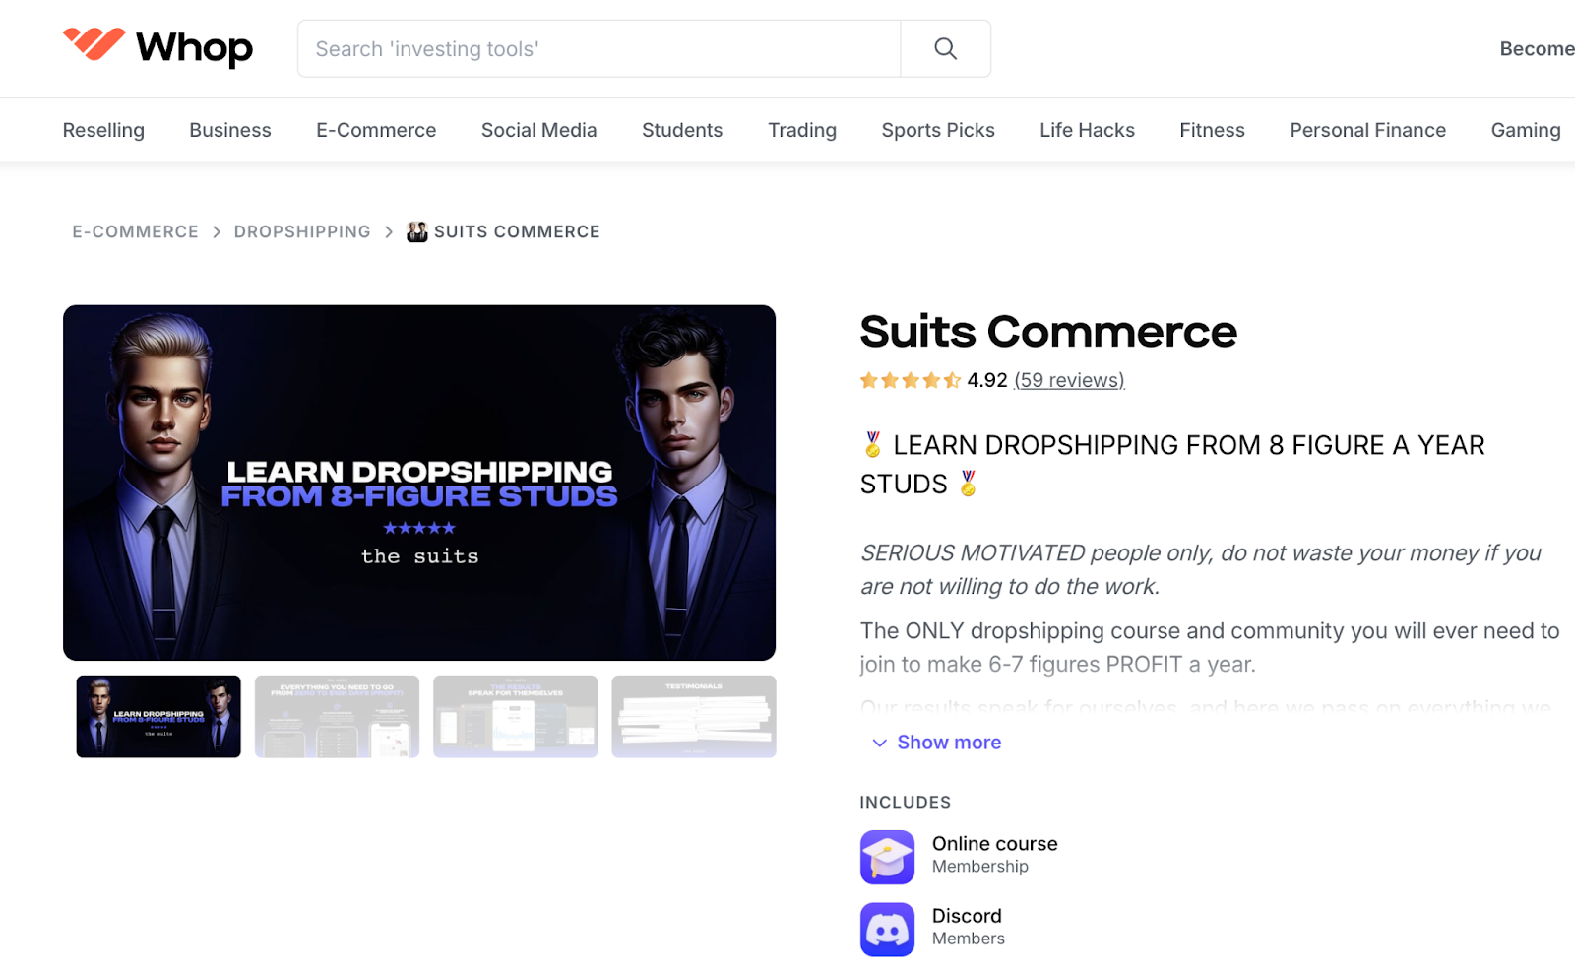Go to DROPSHIPPING breadcrumb
Image resolution: width=1575 pixels, height=971 pixels.
302,231
